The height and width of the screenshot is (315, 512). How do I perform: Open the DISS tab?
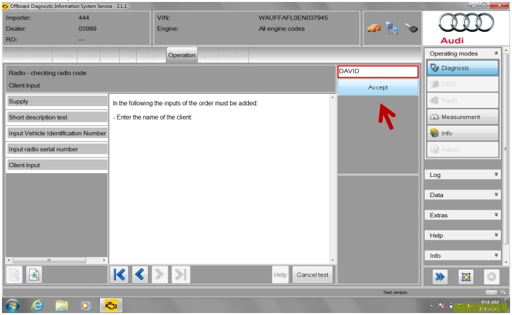coord(110,55)
